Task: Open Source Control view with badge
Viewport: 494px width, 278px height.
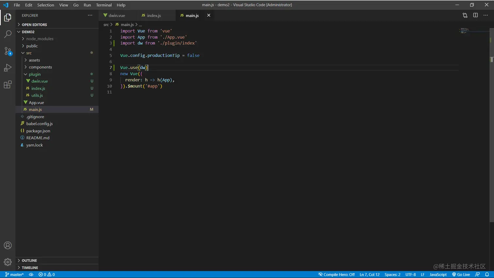Action: (8, 51)
